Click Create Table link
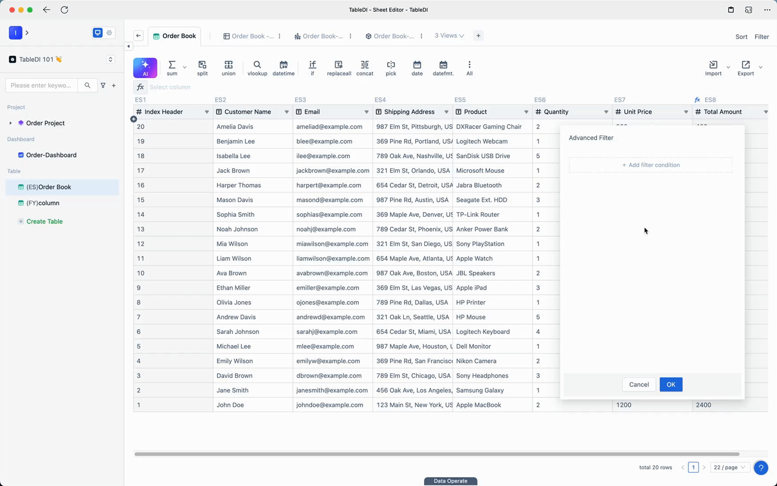 point(44,221)
